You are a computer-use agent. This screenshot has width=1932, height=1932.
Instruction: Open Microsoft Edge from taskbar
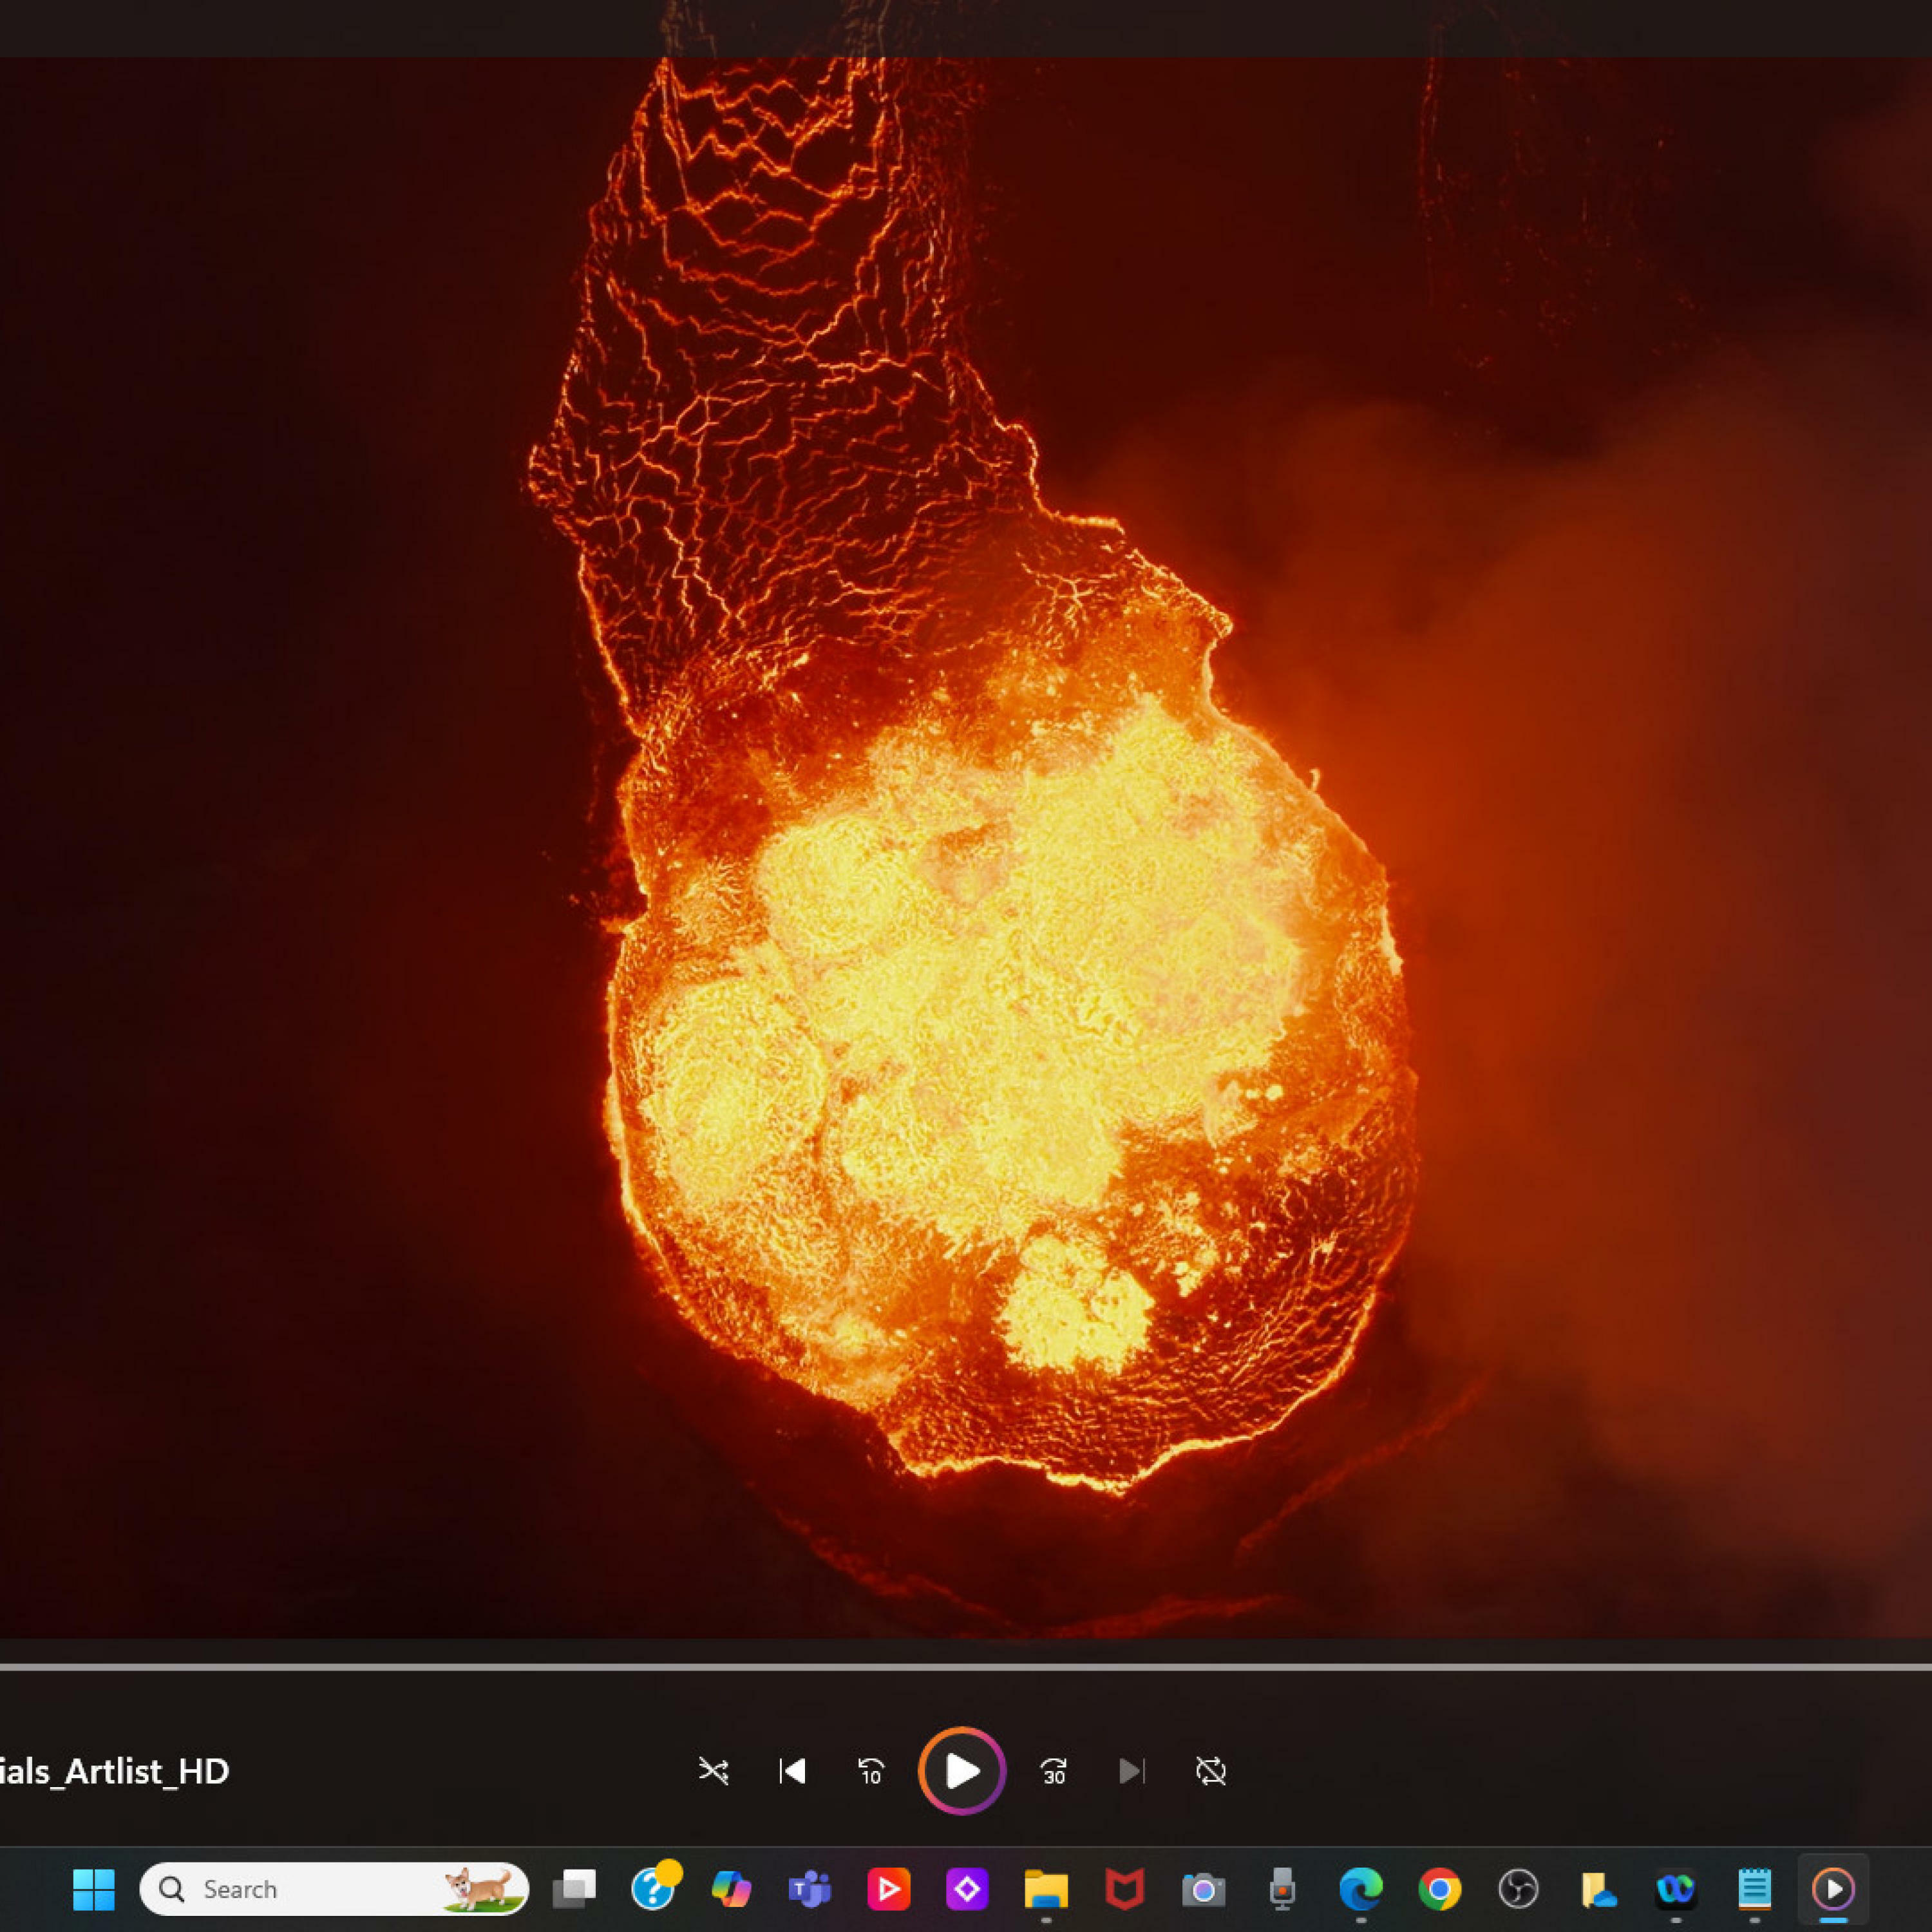point(1361,1889)
